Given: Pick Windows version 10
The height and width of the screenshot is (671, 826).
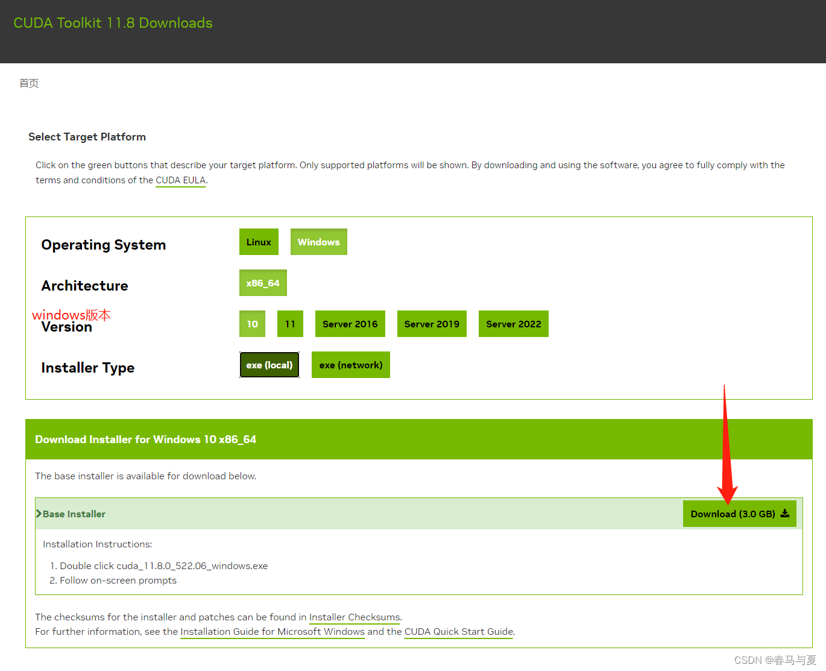Looking at the screenshot, I should pos(252,324).
